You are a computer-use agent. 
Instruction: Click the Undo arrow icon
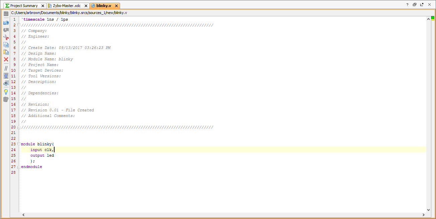[x=6, y=23]
